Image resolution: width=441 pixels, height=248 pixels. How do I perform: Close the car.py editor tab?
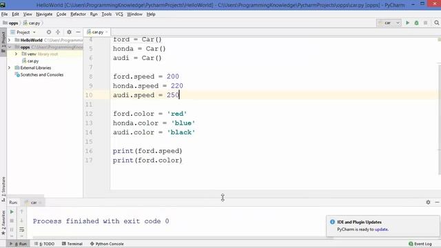tap(107, 32)
